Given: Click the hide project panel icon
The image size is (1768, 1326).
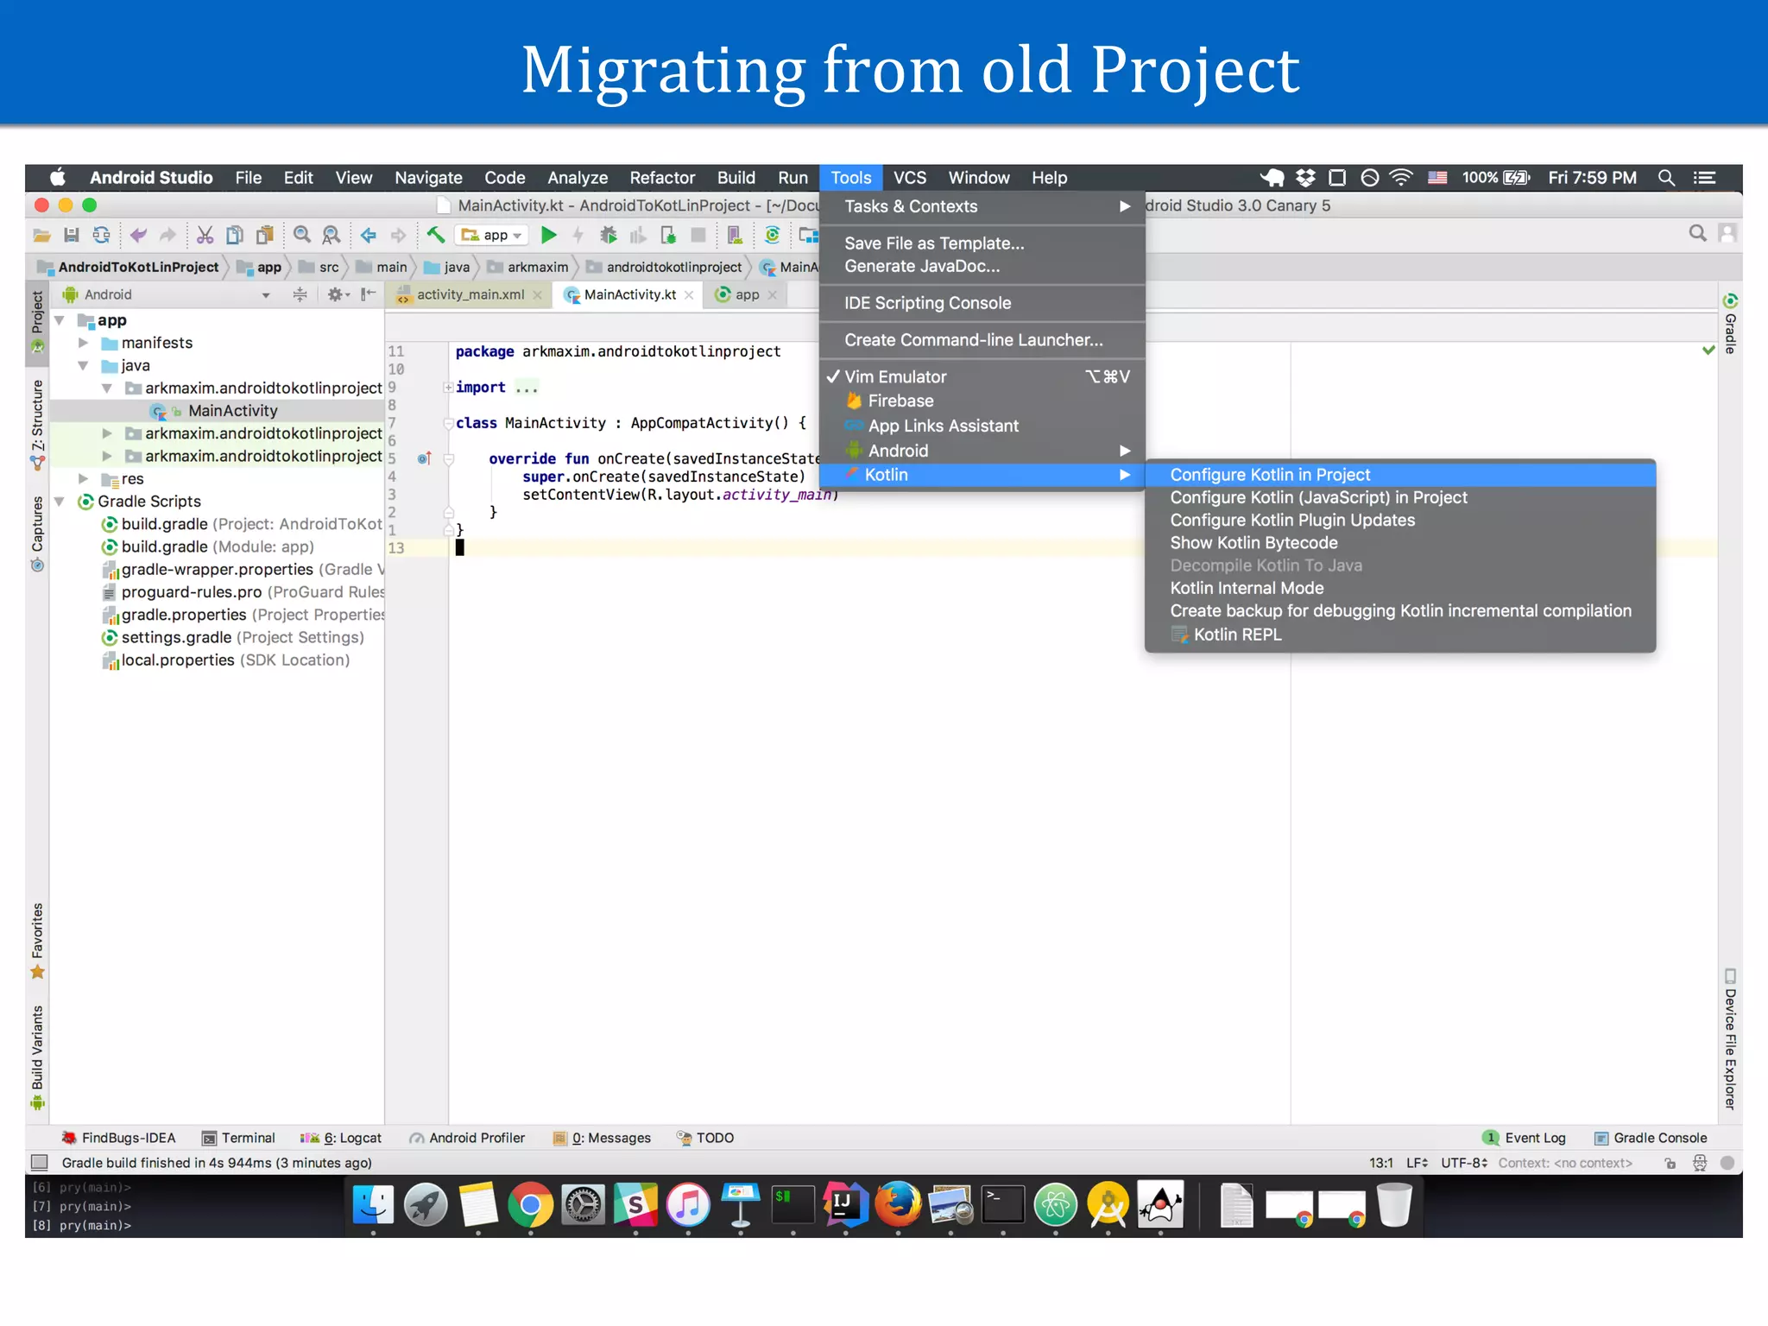Looking at the screenshot, I should pos(369,294).
